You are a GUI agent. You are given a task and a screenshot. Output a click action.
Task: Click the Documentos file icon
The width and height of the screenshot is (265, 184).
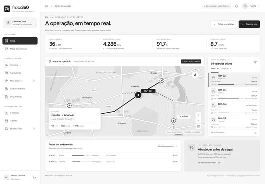[6, 97]
